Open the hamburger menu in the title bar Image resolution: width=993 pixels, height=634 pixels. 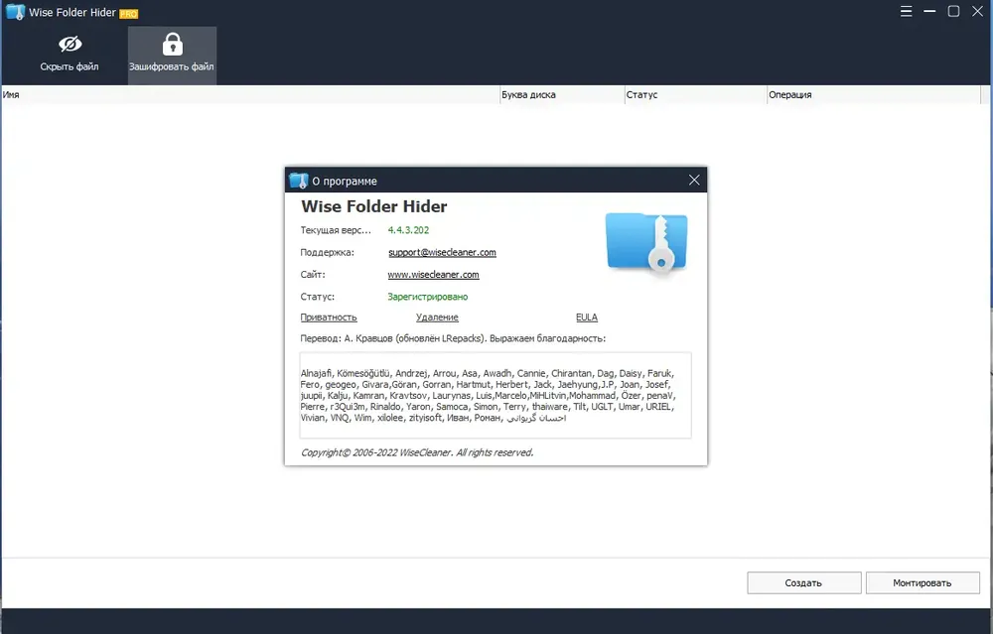pyautogui.click(x=907, y=11)
